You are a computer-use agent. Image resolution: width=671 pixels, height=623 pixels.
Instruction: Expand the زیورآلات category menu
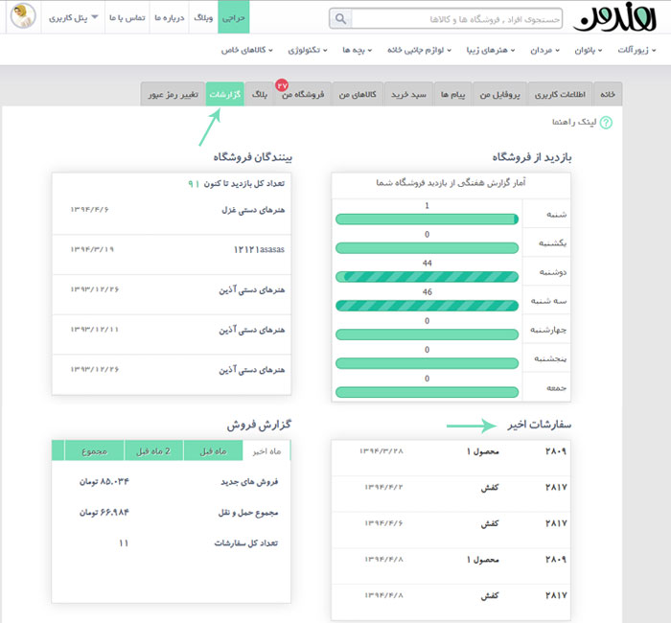click(x=634, y=50)
